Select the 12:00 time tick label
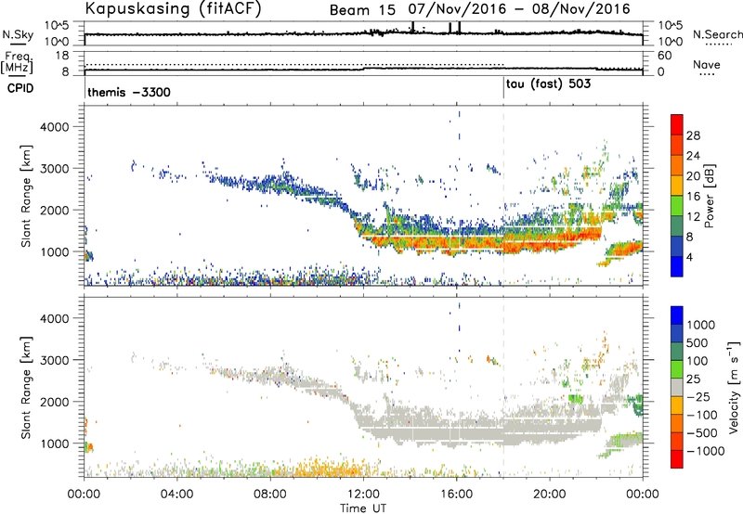Viewport: 743px width, 514px height. [x=363, y=495]
